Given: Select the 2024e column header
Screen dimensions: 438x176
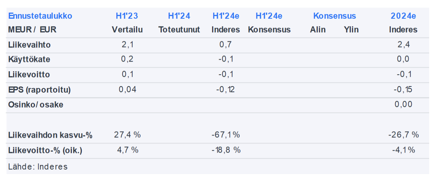Looking at the screenshot, I should (x=403, y=16).
